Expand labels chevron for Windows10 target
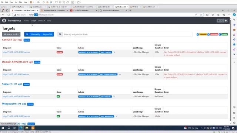This screenshot has width=237, height=133. (x=116, y=117)
